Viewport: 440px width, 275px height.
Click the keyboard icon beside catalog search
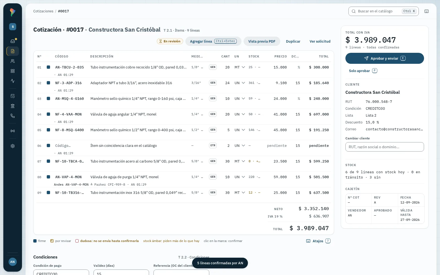pos(427,11)
